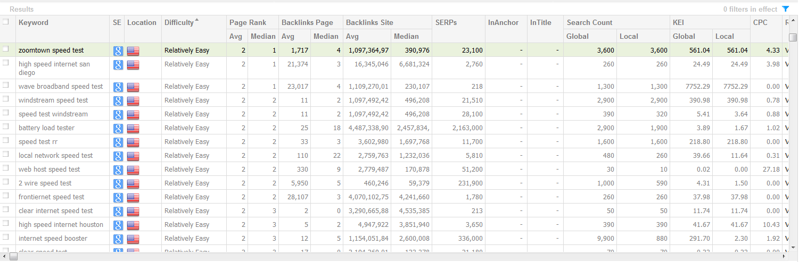
Task: Click US flag in 2 wire speed test row
Action: 133,184
